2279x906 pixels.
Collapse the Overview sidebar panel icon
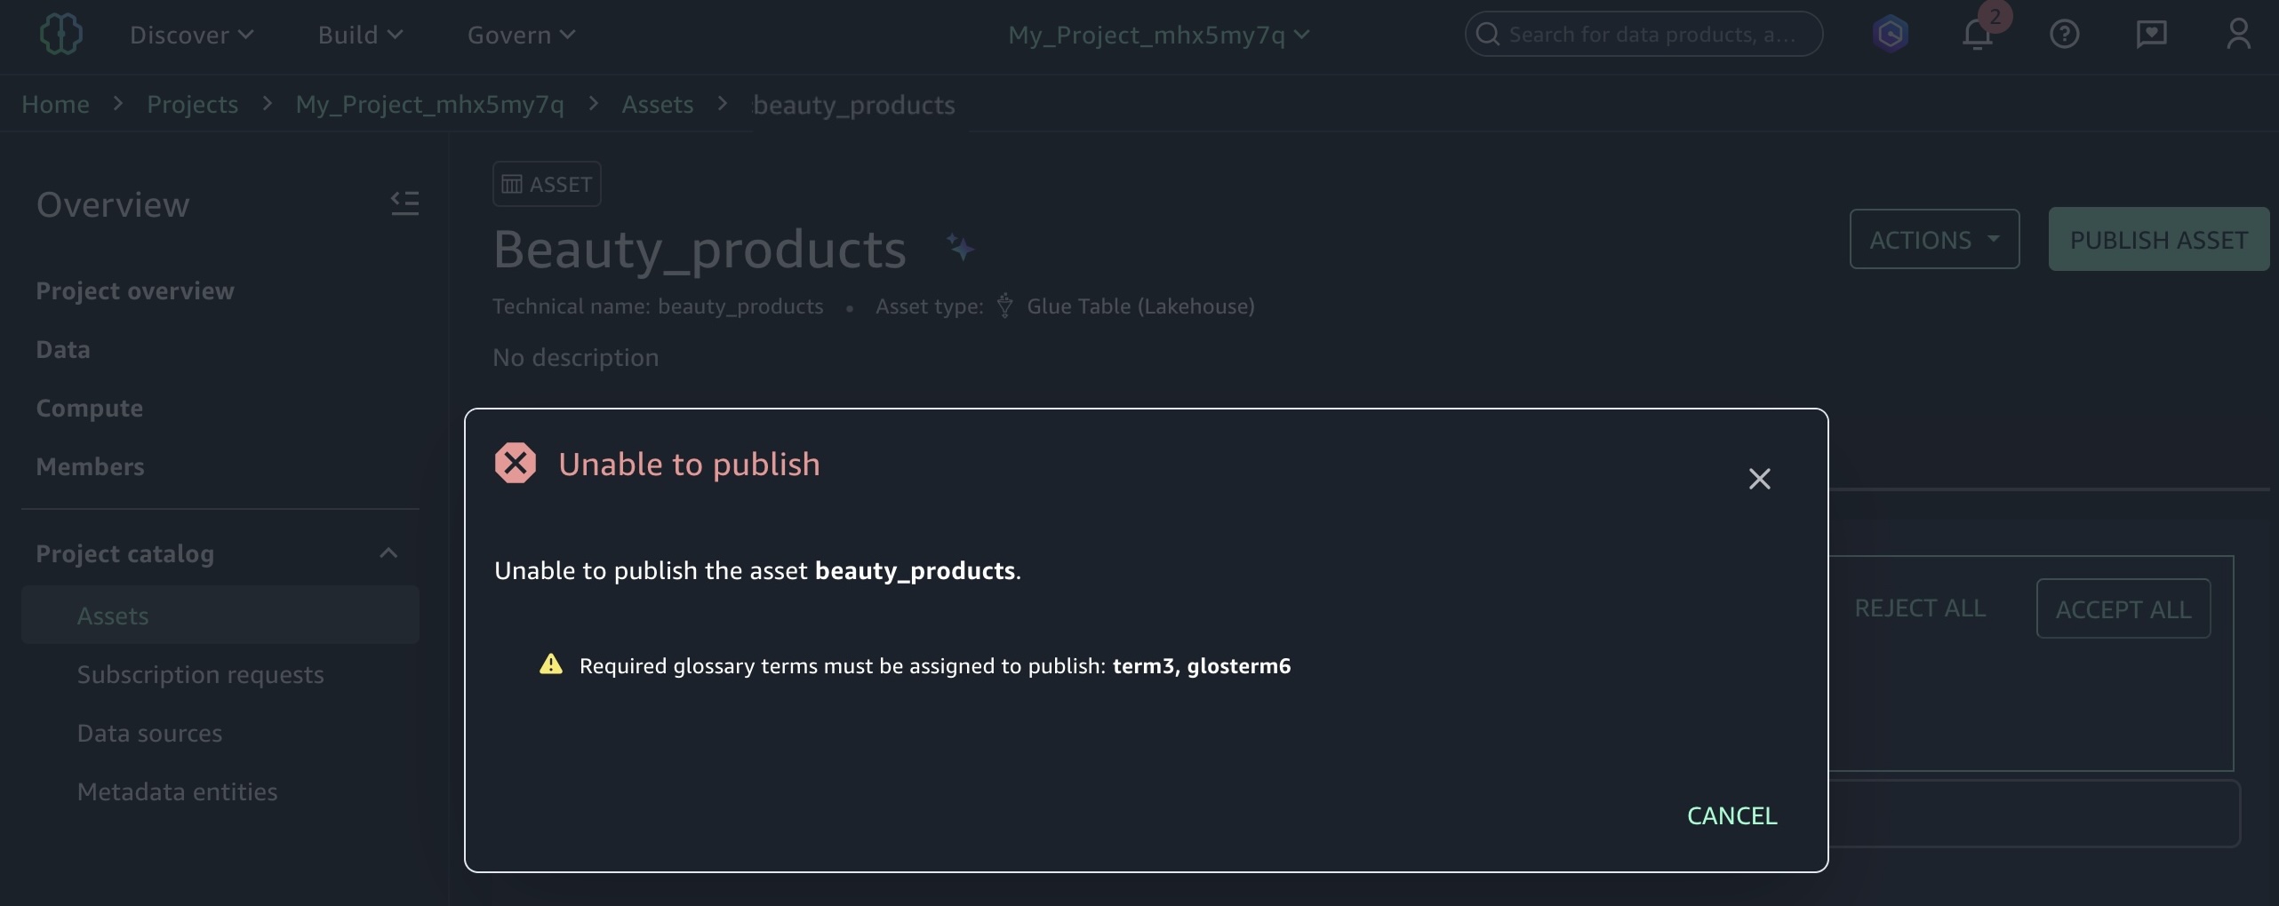(404, 203)
